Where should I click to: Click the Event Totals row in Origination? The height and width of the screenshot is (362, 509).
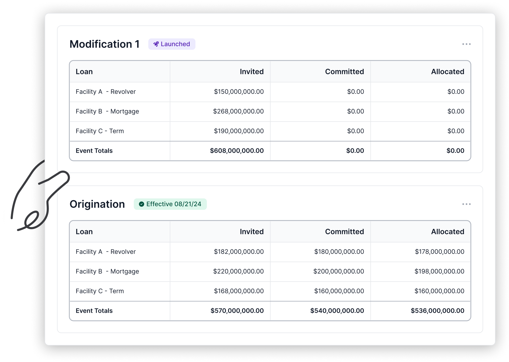[94, 310]
